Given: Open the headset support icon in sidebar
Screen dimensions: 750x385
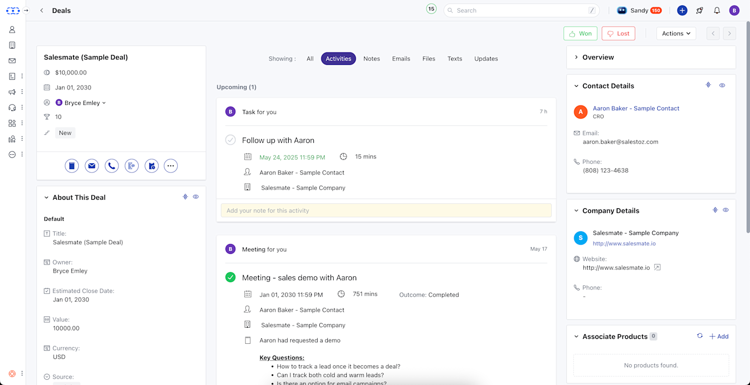Looking at the screenshot, I should 12,108.
